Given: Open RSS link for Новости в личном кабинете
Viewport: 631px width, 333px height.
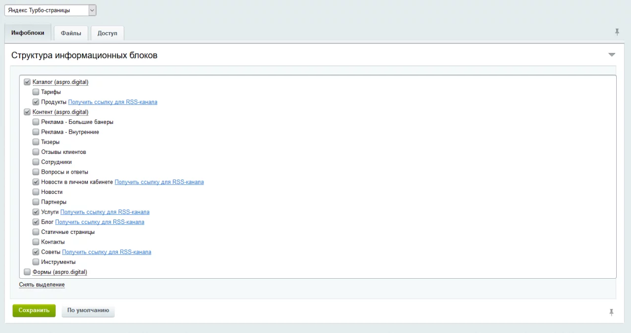Looking at the screenshot, I should (x=159, y=182).
